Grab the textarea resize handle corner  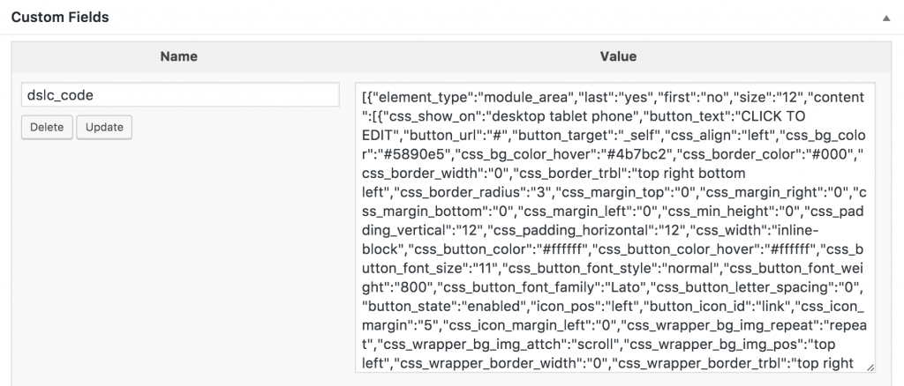(x=870, y=367)
